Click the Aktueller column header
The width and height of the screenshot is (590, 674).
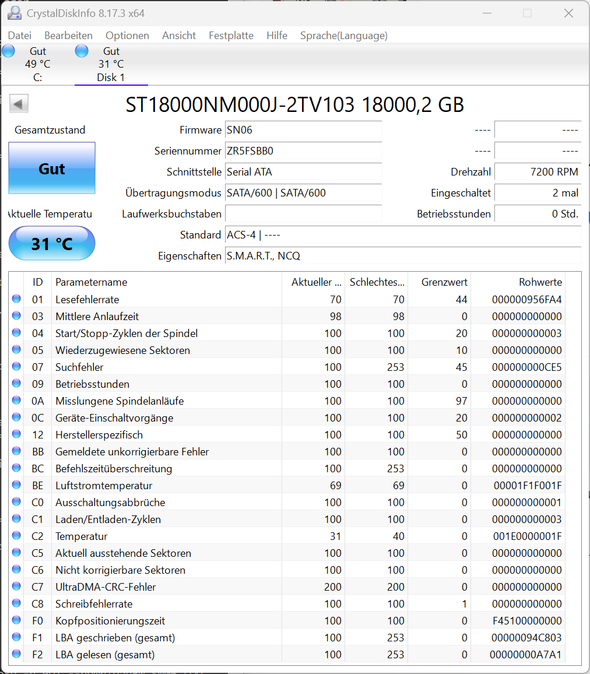point(314,282)
